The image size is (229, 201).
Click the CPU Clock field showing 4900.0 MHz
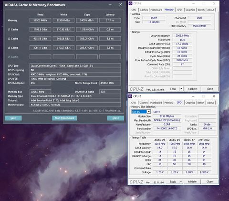click(75, 74)
